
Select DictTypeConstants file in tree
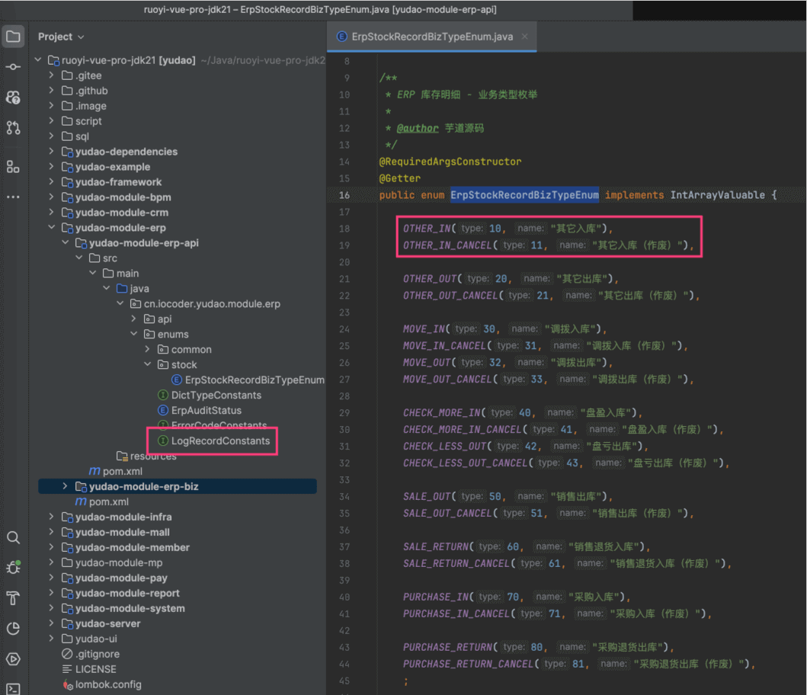216,395
